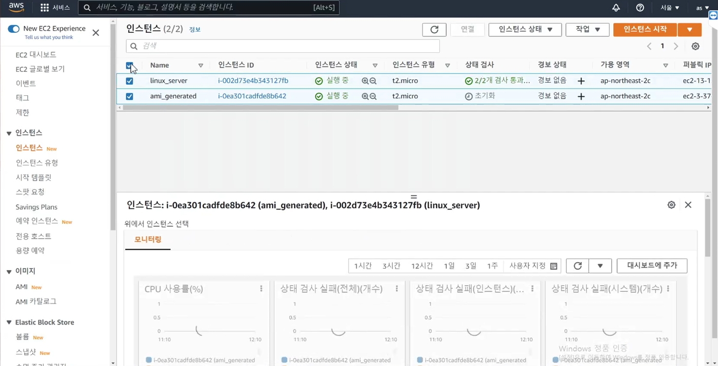Open instance ID i-0ea301cadfde8b642 link
Image resolution: width=718 pixels, height=366 pixels.
tap(252, 96)
